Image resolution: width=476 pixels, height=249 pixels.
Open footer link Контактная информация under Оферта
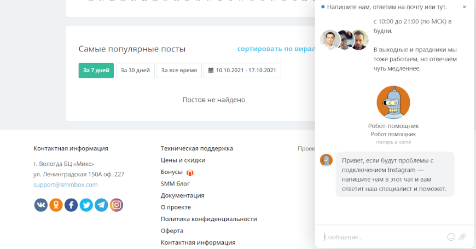tap(198, 242)
